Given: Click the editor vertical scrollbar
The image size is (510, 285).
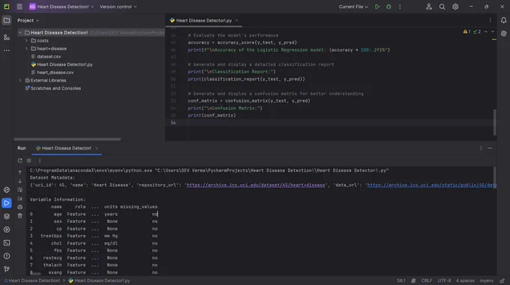Looking at the screenshot, I should tap(495, 122).
